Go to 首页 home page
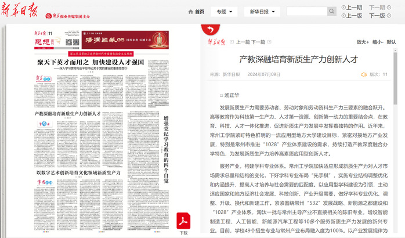This screenshot has width=405, height=238. point(196,12)
